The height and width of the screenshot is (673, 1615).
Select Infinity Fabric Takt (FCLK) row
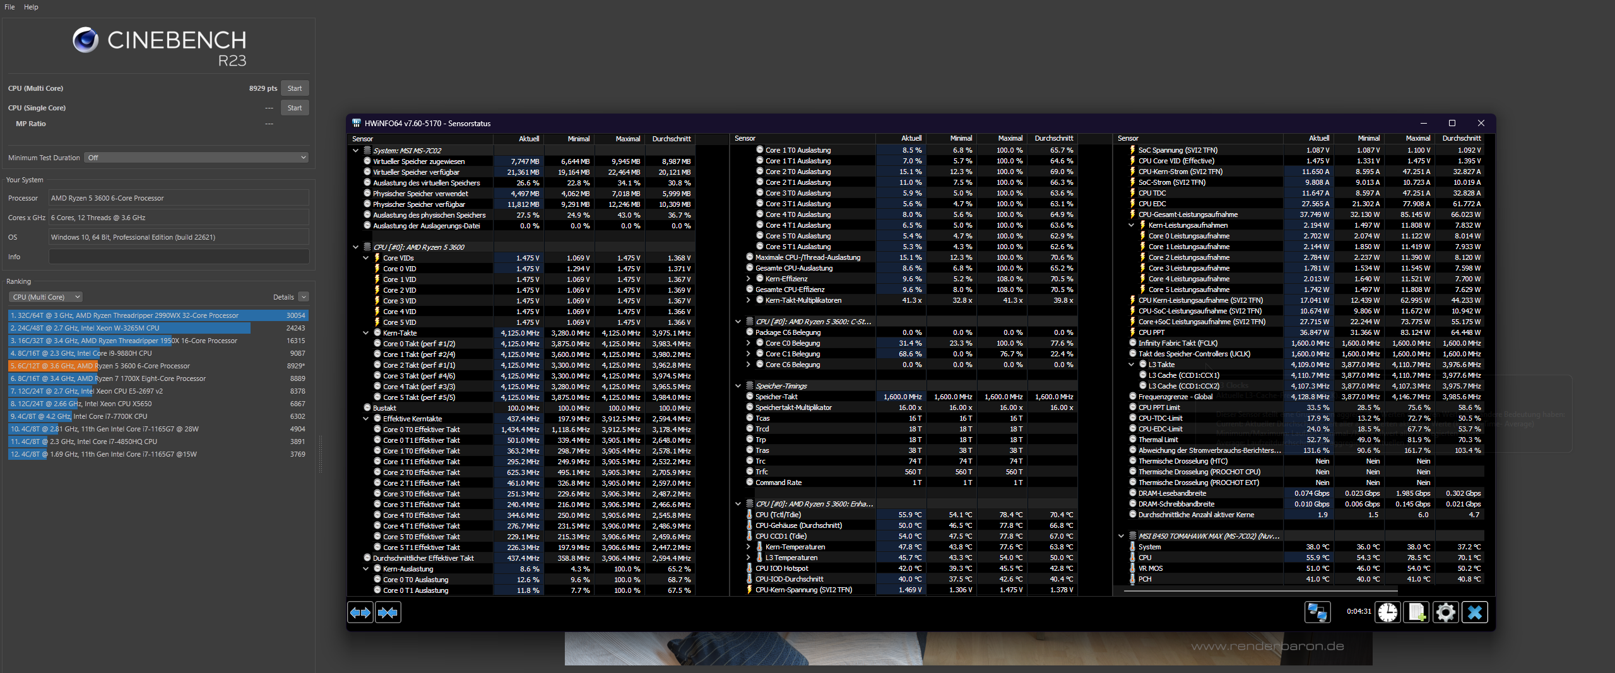pyautogui.click(x=1298, y=343)
